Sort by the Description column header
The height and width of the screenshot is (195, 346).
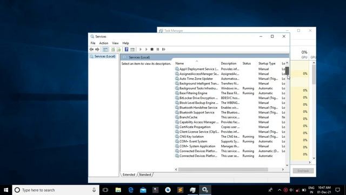click(x=230, y=63)
